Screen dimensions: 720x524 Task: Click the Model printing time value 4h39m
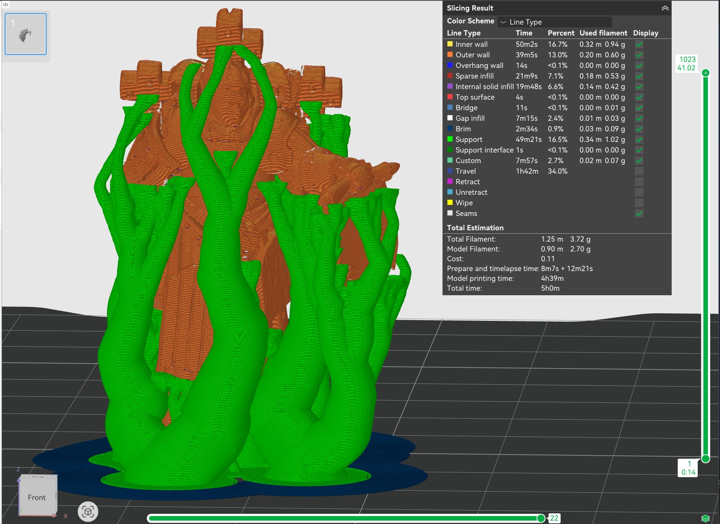pos(552,279)
